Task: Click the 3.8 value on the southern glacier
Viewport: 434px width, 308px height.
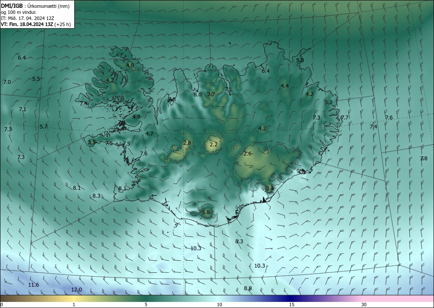Action: coord(206,213)
